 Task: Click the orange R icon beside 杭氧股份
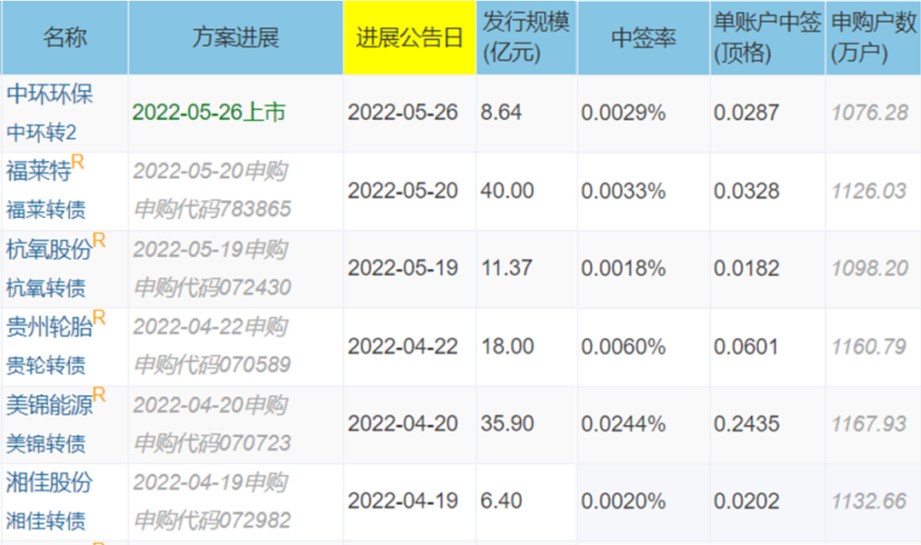99,240
